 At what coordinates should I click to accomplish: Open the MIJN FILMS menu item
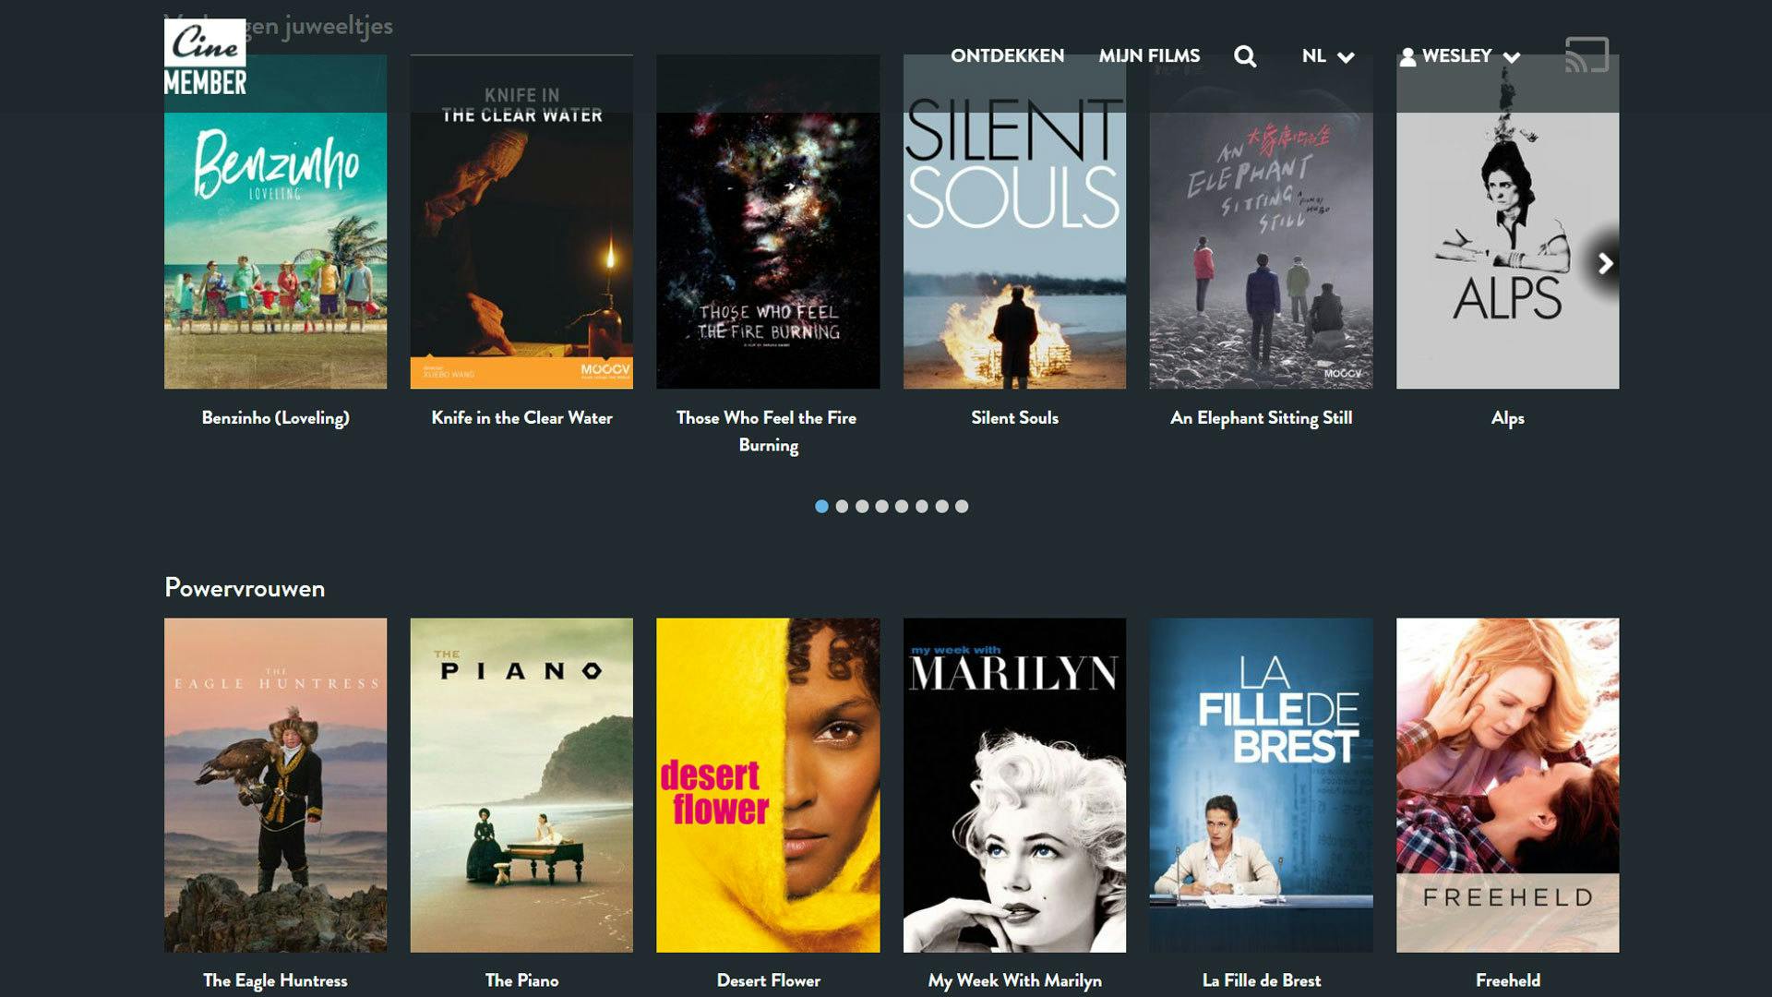(1149, 56)
